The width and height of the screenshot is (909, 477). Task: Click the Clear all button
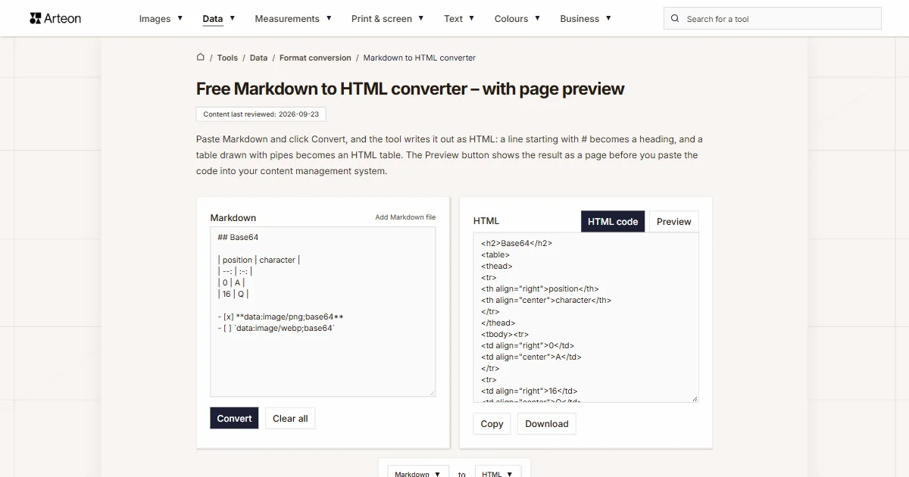click(x=290, y=418)
